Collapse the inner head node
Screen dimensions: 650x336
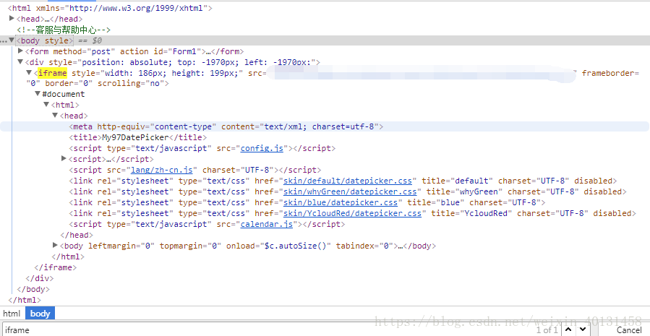[x=55, y=115]
